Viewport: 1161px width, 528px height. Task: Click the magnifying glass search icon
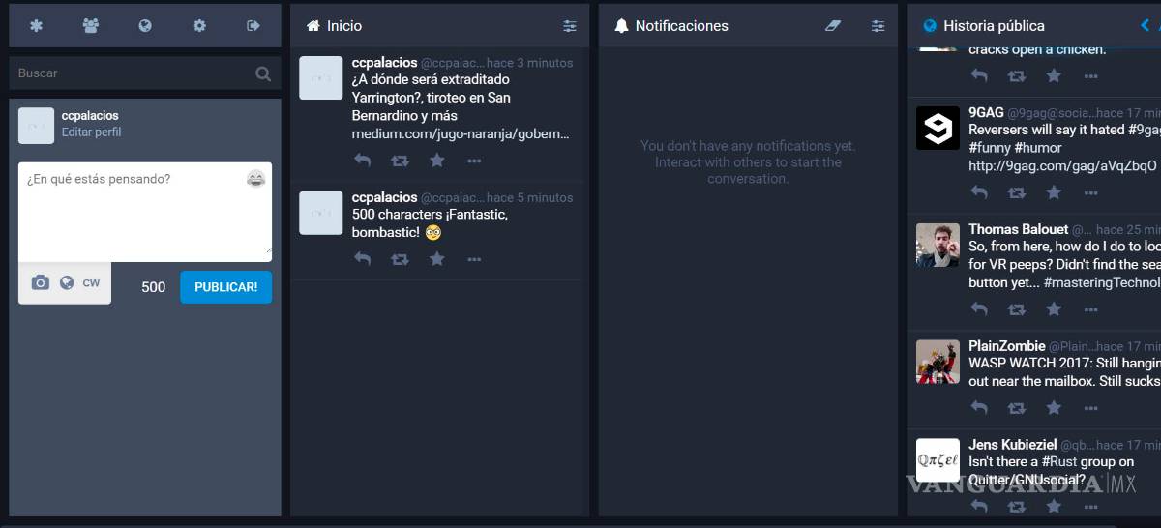click(263, 73)
